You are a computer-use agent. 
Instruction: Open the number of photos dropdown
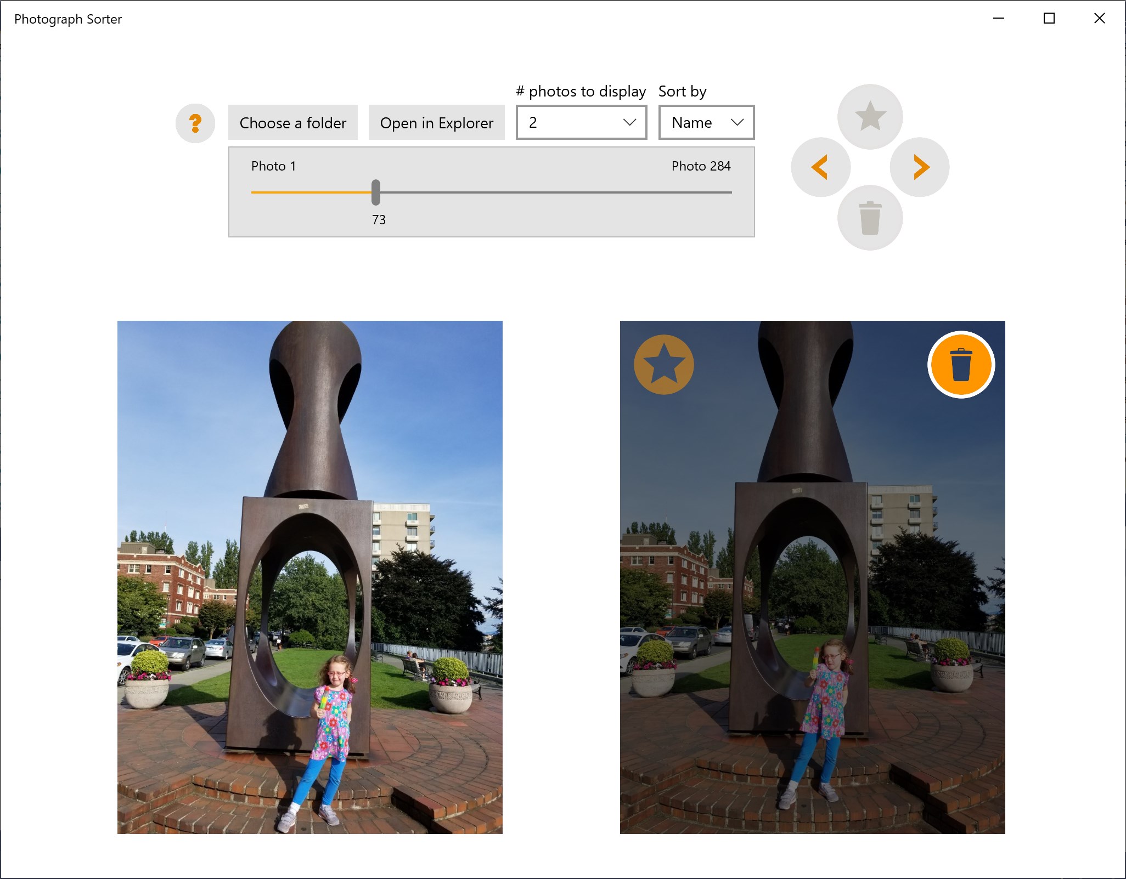pyautogui.click(x=582, y=122)
